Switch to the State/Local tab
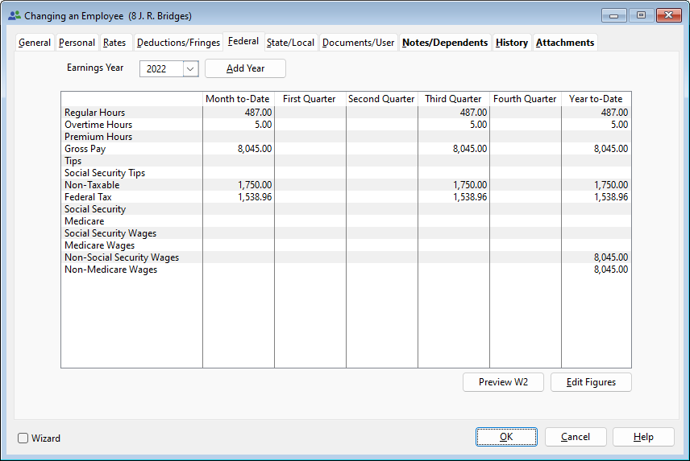Viewport: 690px width, 461px height. (290, 43)
